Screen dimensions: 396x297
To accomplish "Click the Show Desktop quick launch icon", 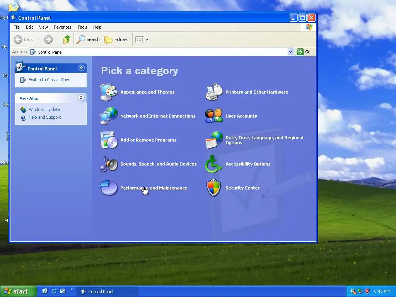I will click(x=45, y=291).
